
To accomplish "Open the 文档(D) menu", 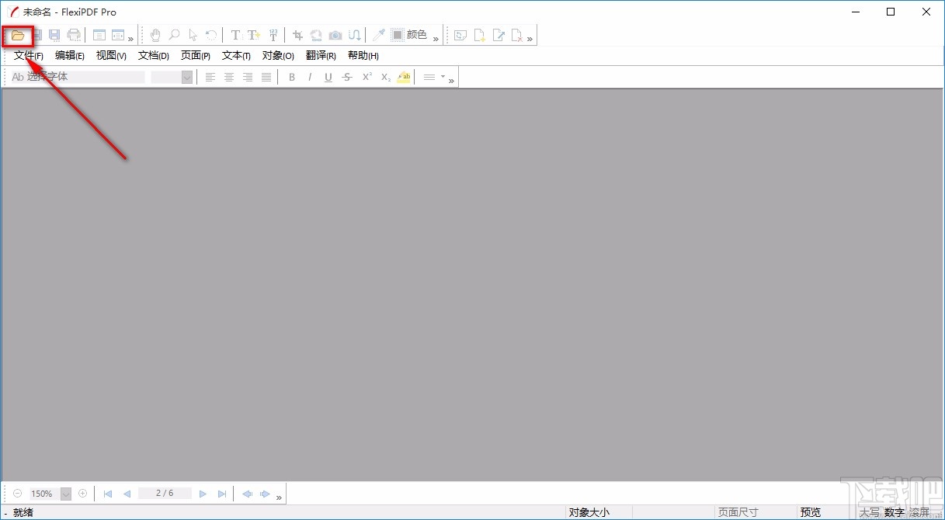I will click(153, 55).
